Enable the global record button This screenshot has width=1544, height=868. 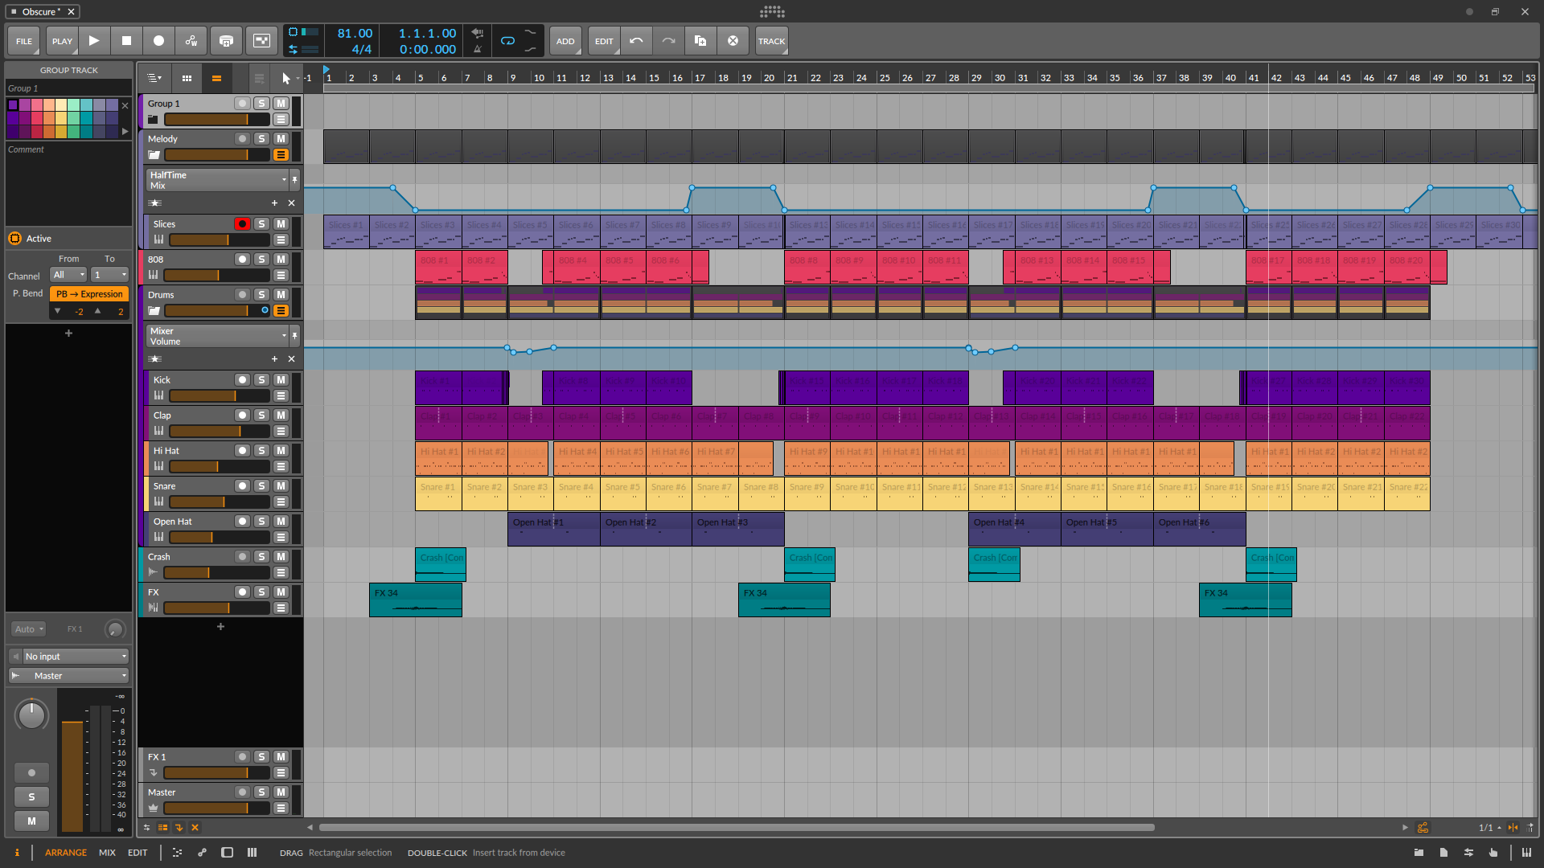tap(158, 41)
